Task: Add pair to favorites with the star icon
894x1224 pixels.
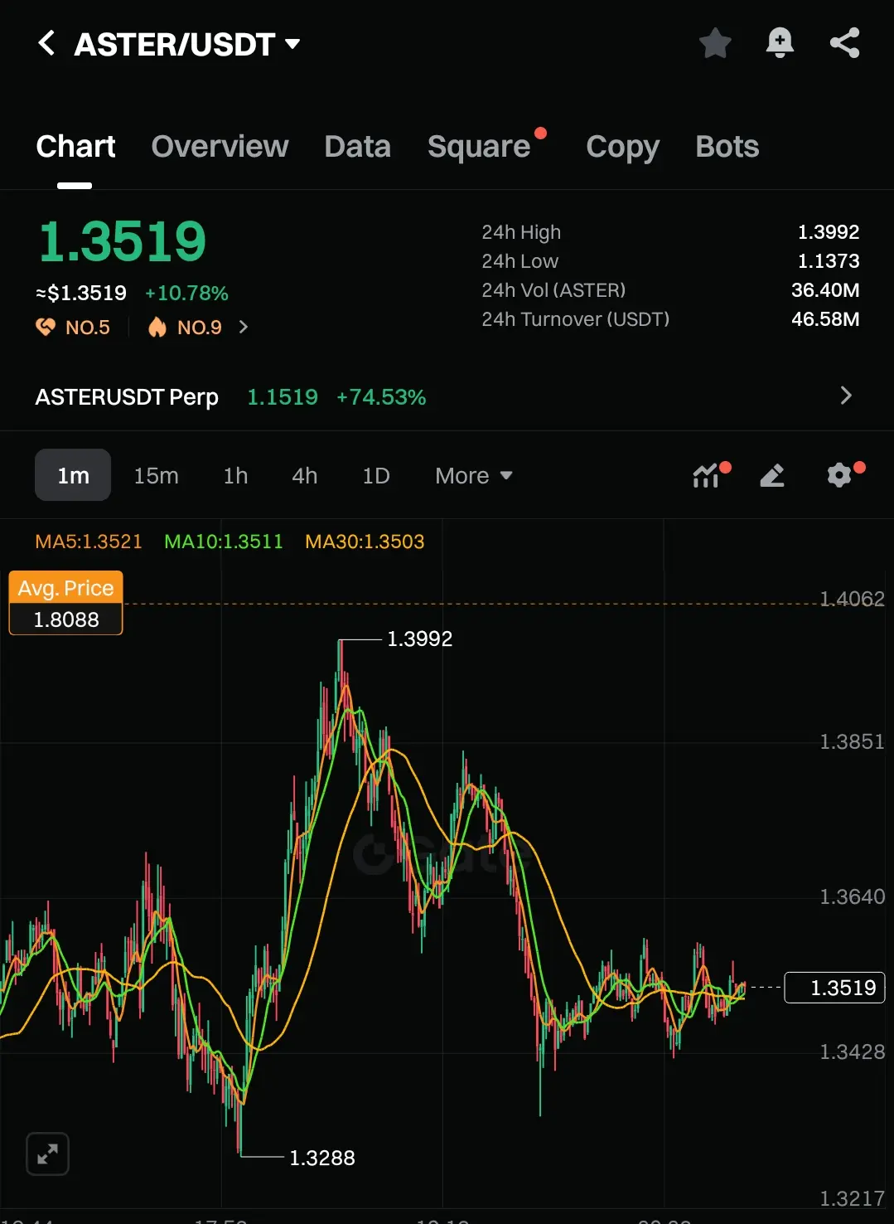Action: [x=715, y=43]
